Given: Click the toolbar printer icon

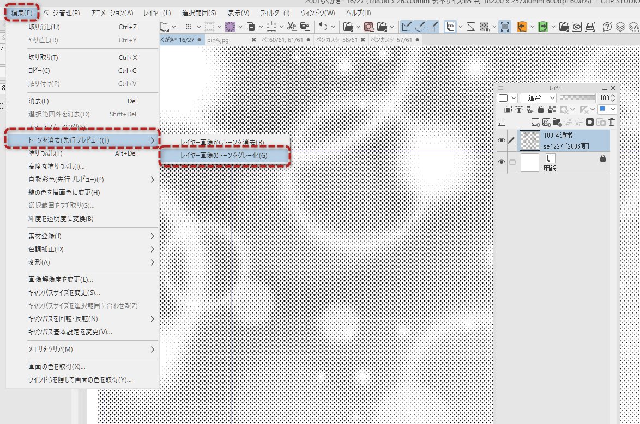Looking at the screenshot, I should [x=590, y=27].
